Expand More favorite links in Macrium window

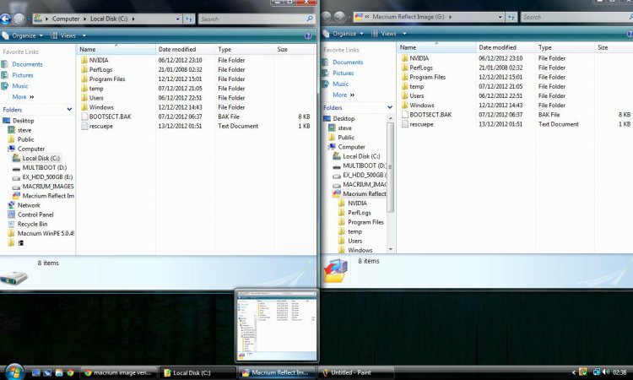click(x=344, y=95)
